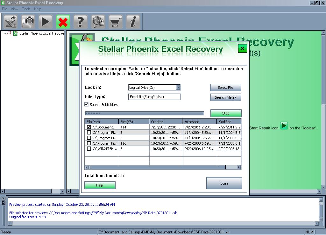Click the Select File button
Screen dimensions: 326x235
[226, 88]
